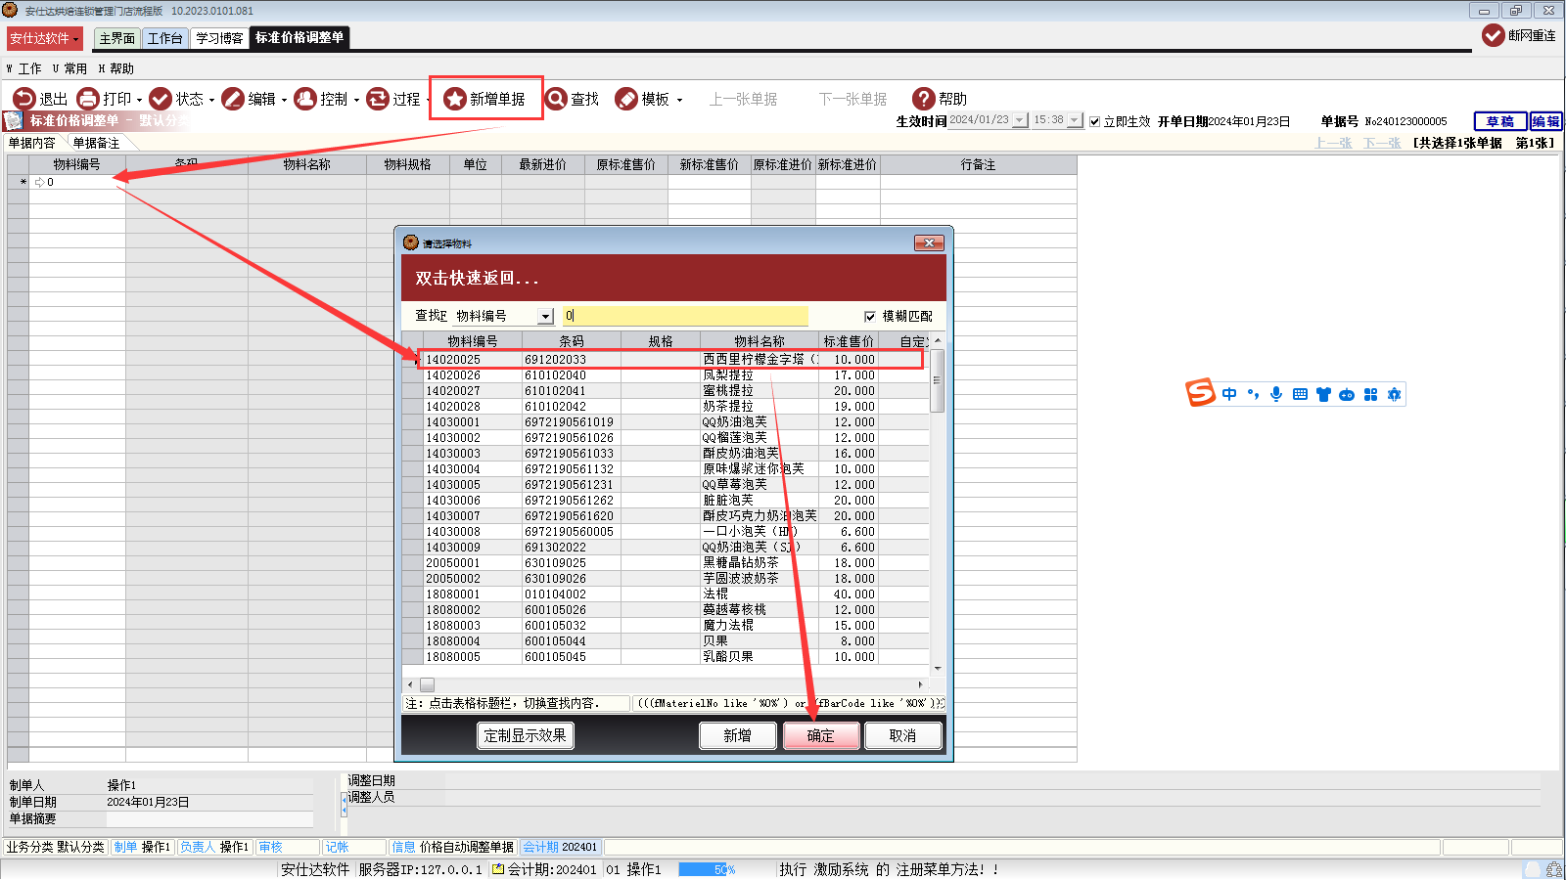Click the Sogou input method S logo
This screenshot has width=1566, height=880.
point(1200,393)
